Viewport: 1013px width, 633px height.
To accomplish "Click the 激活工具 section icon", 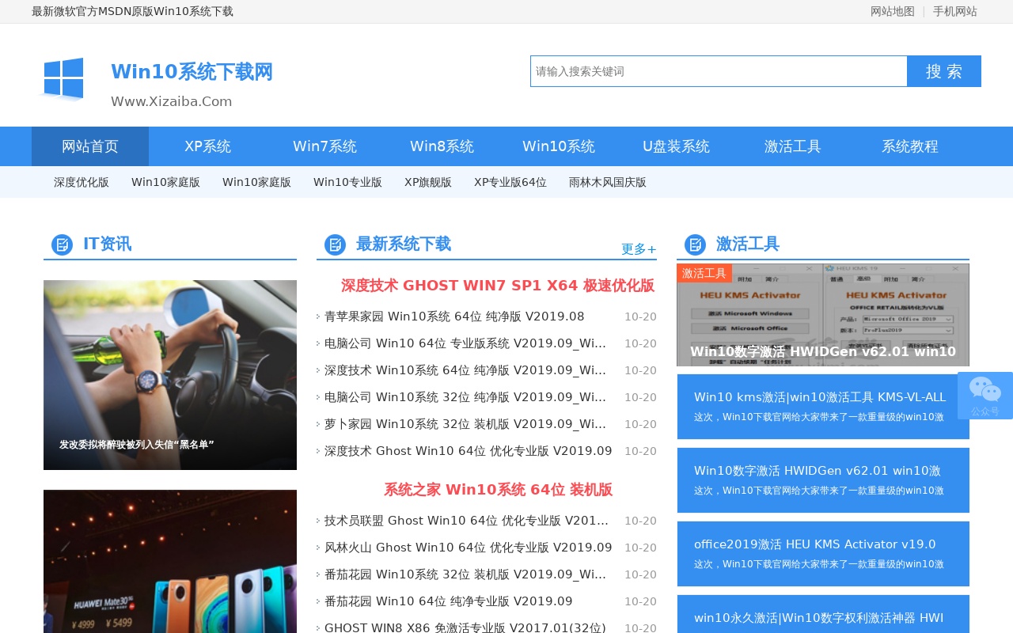I will [x=695, y=244].
